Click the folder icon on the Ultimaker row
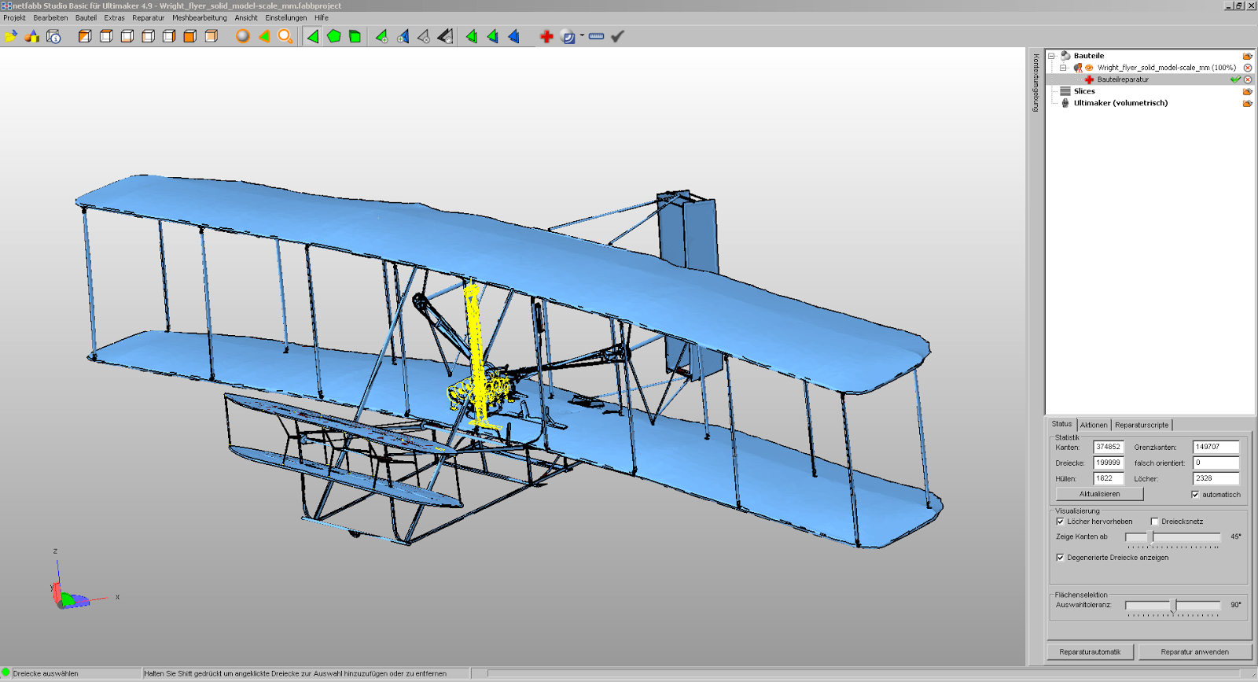This screenshot has width=1258, height=682. (x=1247, y=103)
